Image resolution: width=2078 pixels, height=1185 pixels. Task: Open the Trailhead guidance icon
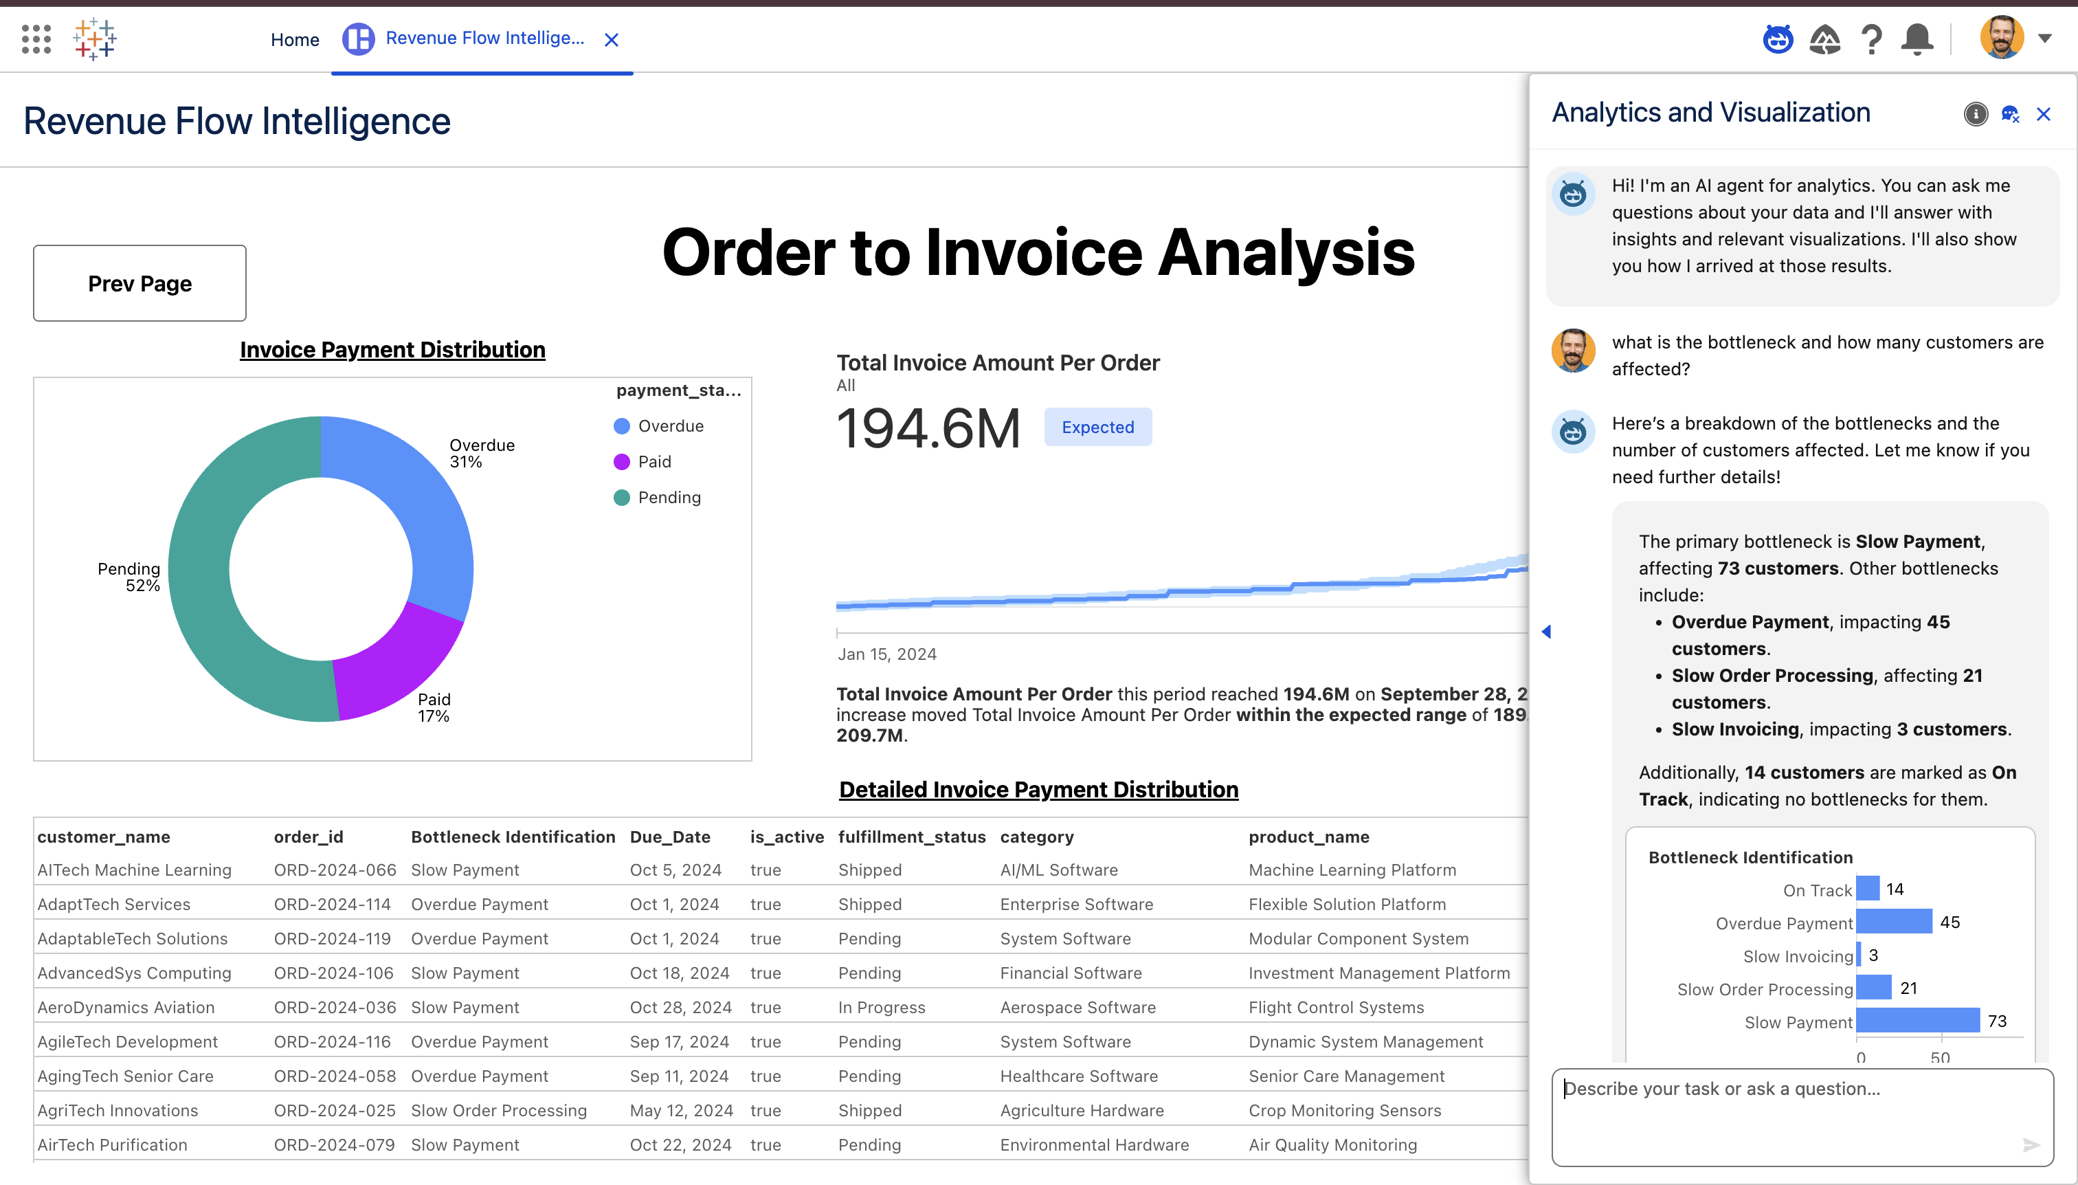pyautogui.click(x=1824, y=38)
